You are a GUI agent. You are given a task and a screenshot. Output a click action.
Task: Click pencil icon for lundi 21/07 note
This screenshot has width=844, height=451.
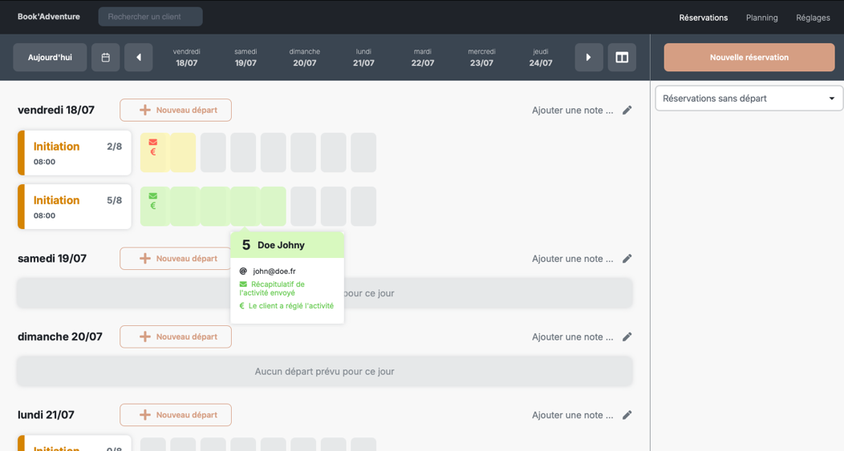coord(627,415)
